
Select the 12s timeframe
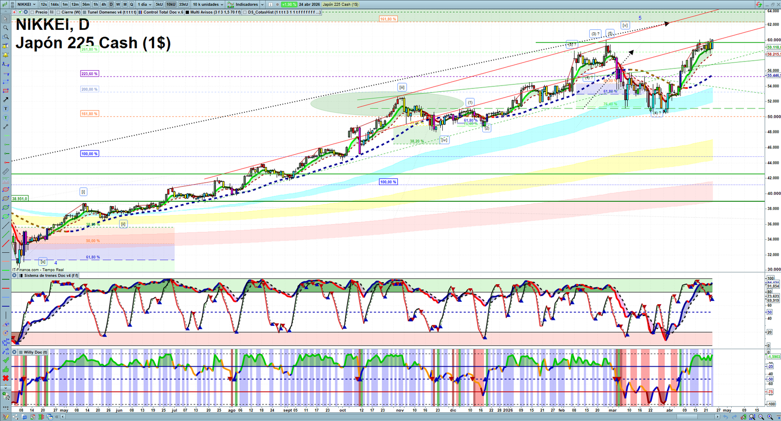pyautogui.click(x=44, y=4)
